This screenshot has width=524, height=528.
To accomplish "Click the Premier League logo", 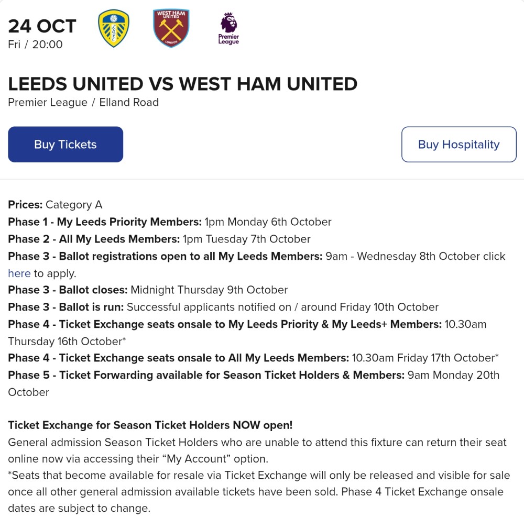I will point(228,29).
